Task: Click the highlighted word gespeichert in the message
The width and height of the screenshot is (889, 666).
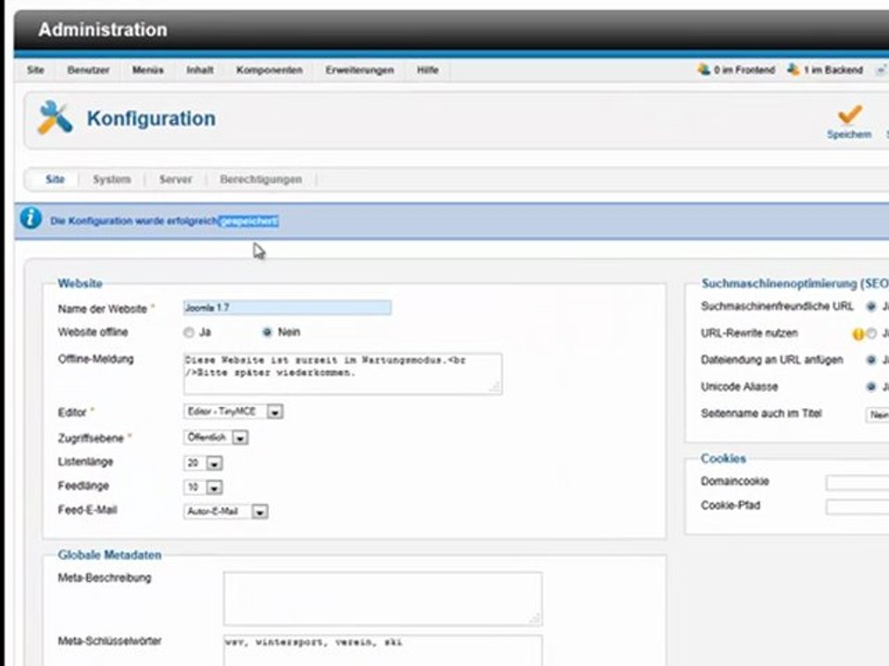Action: tap(248, 221)
